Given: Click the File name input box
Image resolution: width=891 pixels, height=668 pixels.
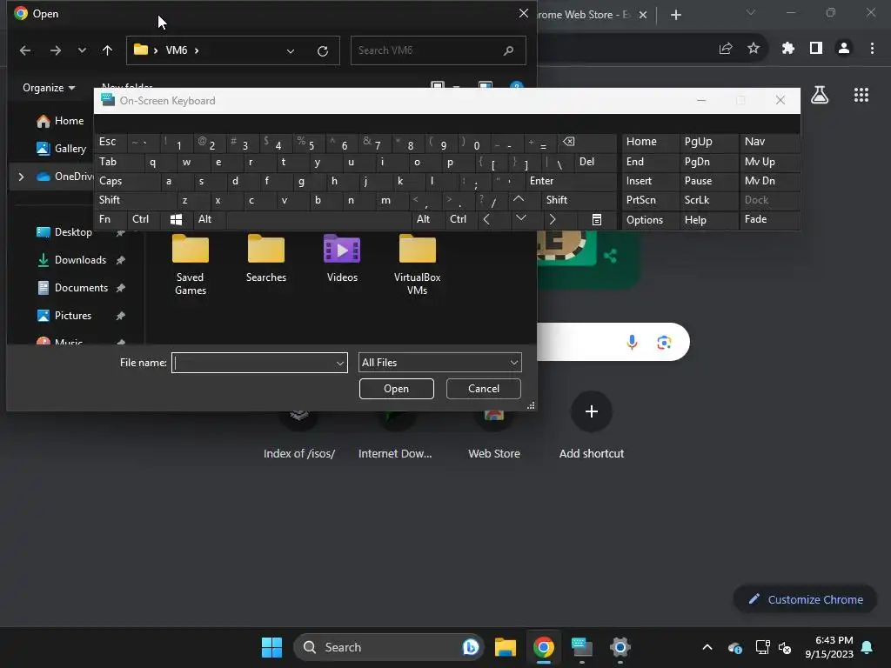Looking at the screenshot, I should click(x=253, y=363).
